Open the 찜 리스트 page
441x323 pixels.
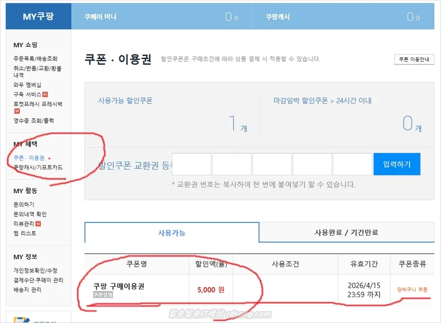(26, 234)
